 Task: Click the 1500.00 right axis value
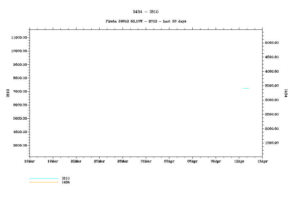[272, 143]
